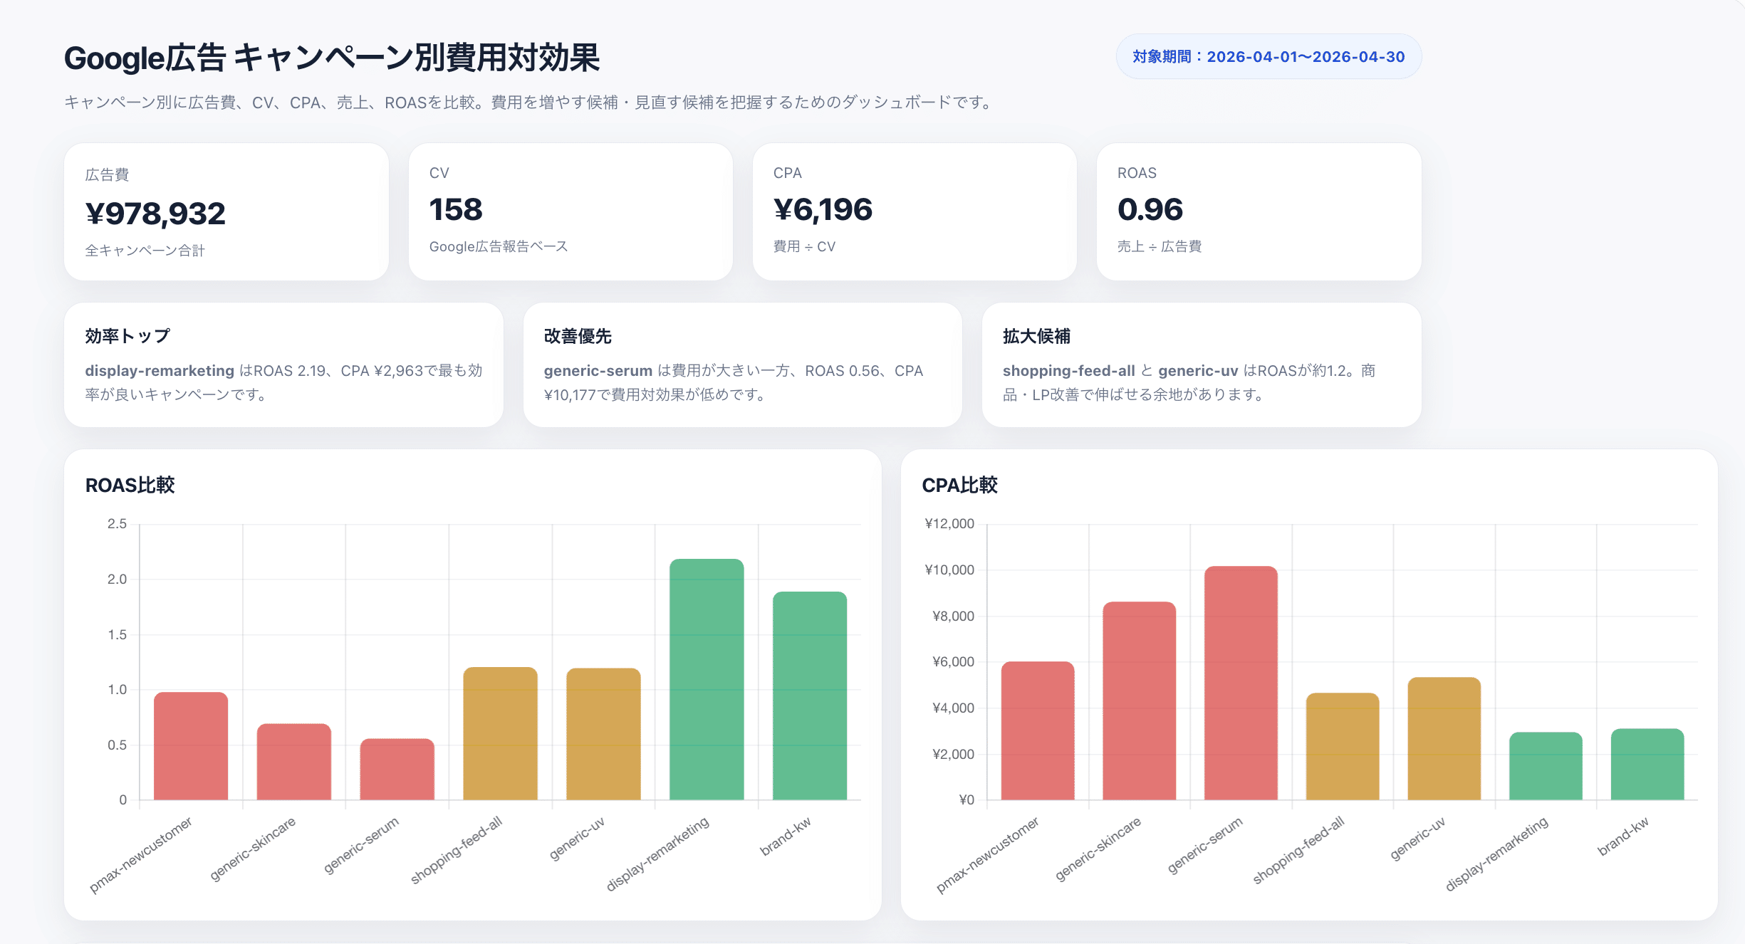Click display-remarketing bar in ROAS chart
Image resolution: width=1745 pixels, height=944 pixels.
coord(707,680)
